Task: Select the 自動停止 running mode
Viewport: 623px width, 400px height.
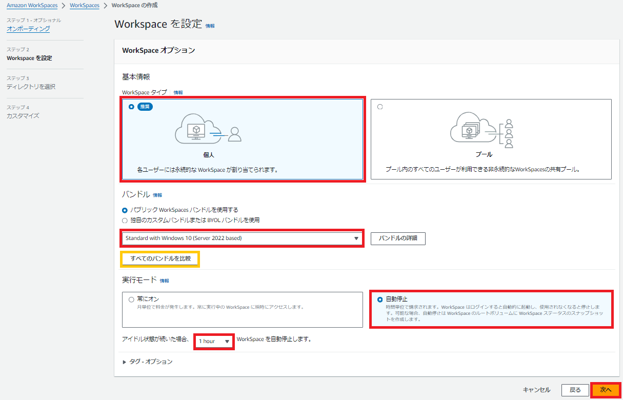Action: (380, 299)
